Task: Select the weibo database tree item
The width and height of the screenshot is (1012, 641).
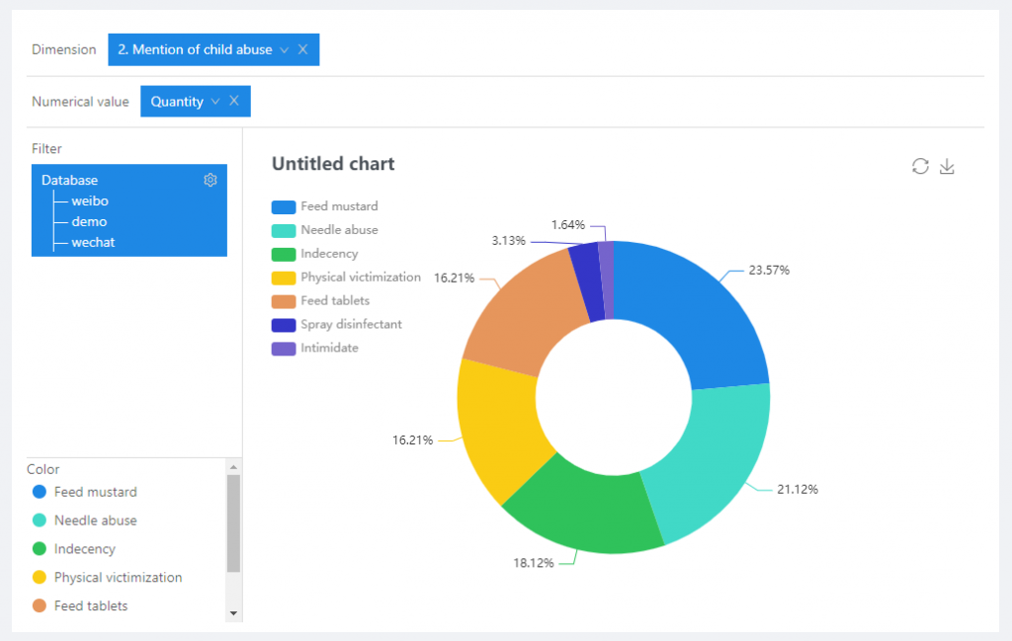Action: (90, 200)
